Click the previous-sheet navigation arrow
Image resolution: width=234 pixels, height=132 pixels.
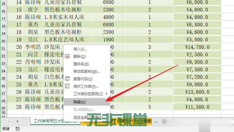pos(9,121)
